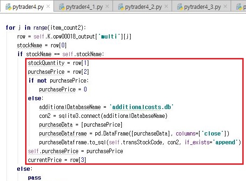
Task: Click the 'purchasePrice = row[2]' line
Action: tap(59, 72)
